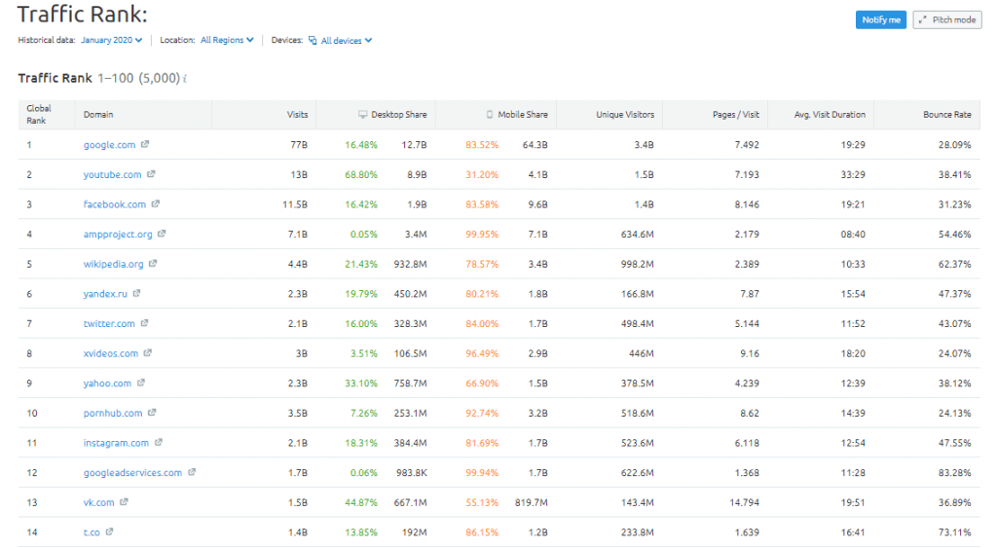Click the desktop monitor icon in Desktop Share header

click(x=362, y=115)
